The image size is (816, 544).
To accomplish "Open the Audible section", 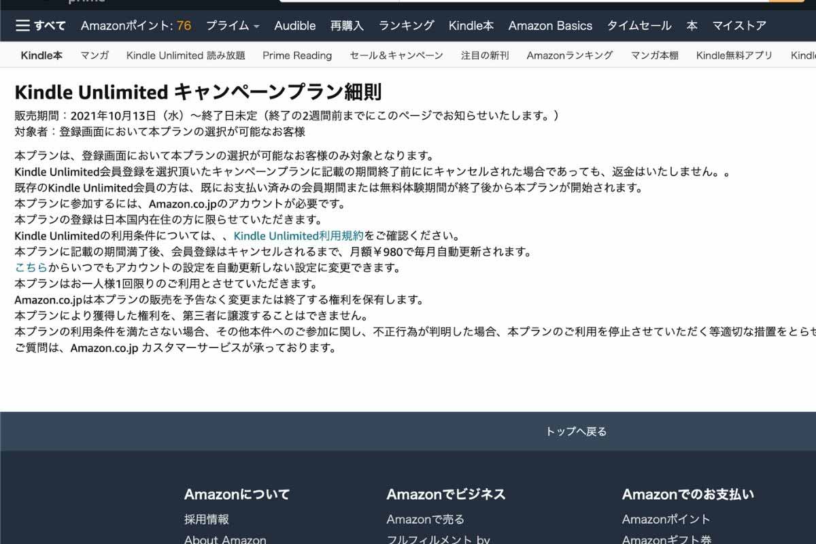I will pyautogui.click(x=294, y=25).
